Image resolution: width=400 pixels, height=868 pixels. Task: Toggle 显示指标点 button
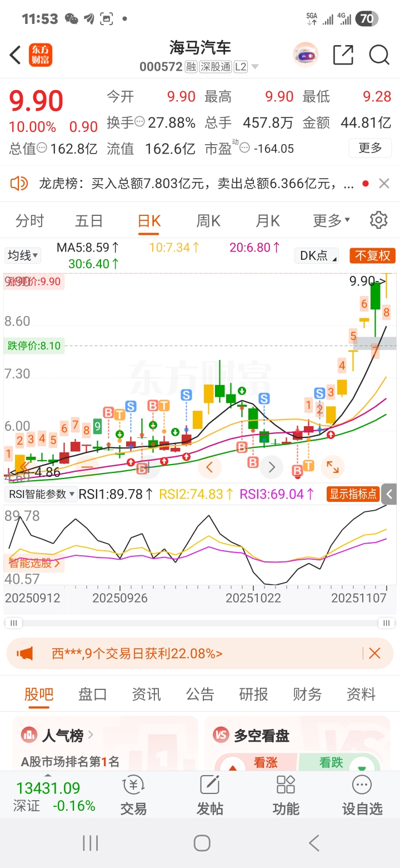(353, 494)
